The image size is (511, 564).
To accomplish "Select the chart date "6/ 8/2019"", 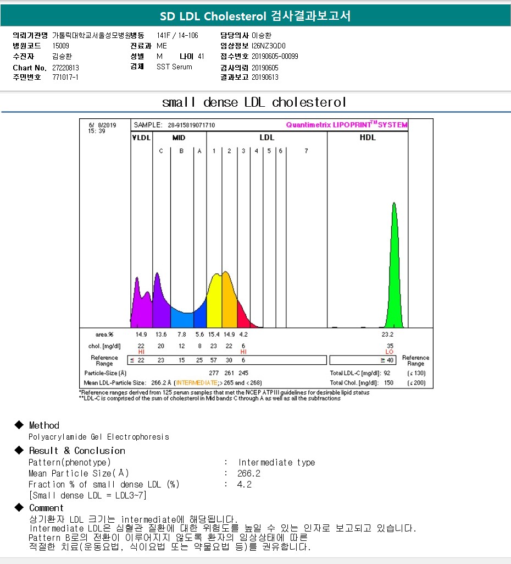I will click(x=102, y=125).
